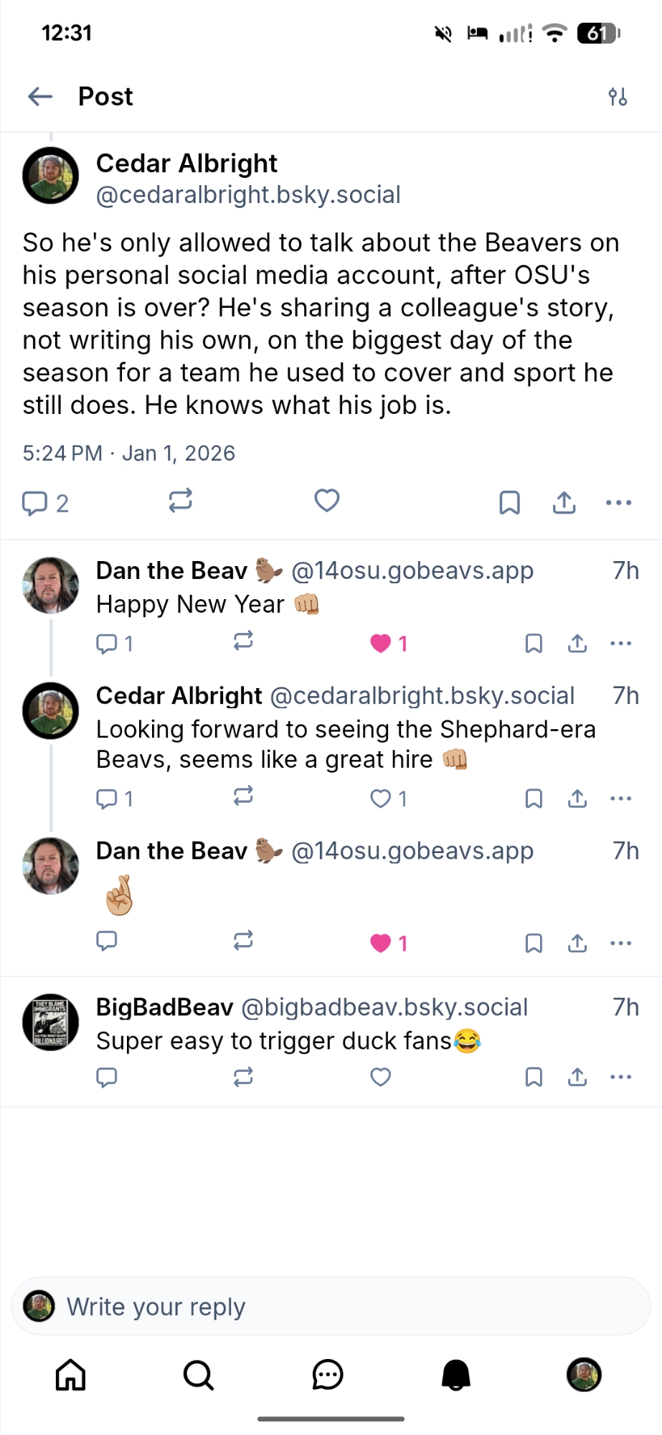The height and width of the screenshot is (1435, 662).
Task: Open the Home tab
Action: pos(71,1375)
